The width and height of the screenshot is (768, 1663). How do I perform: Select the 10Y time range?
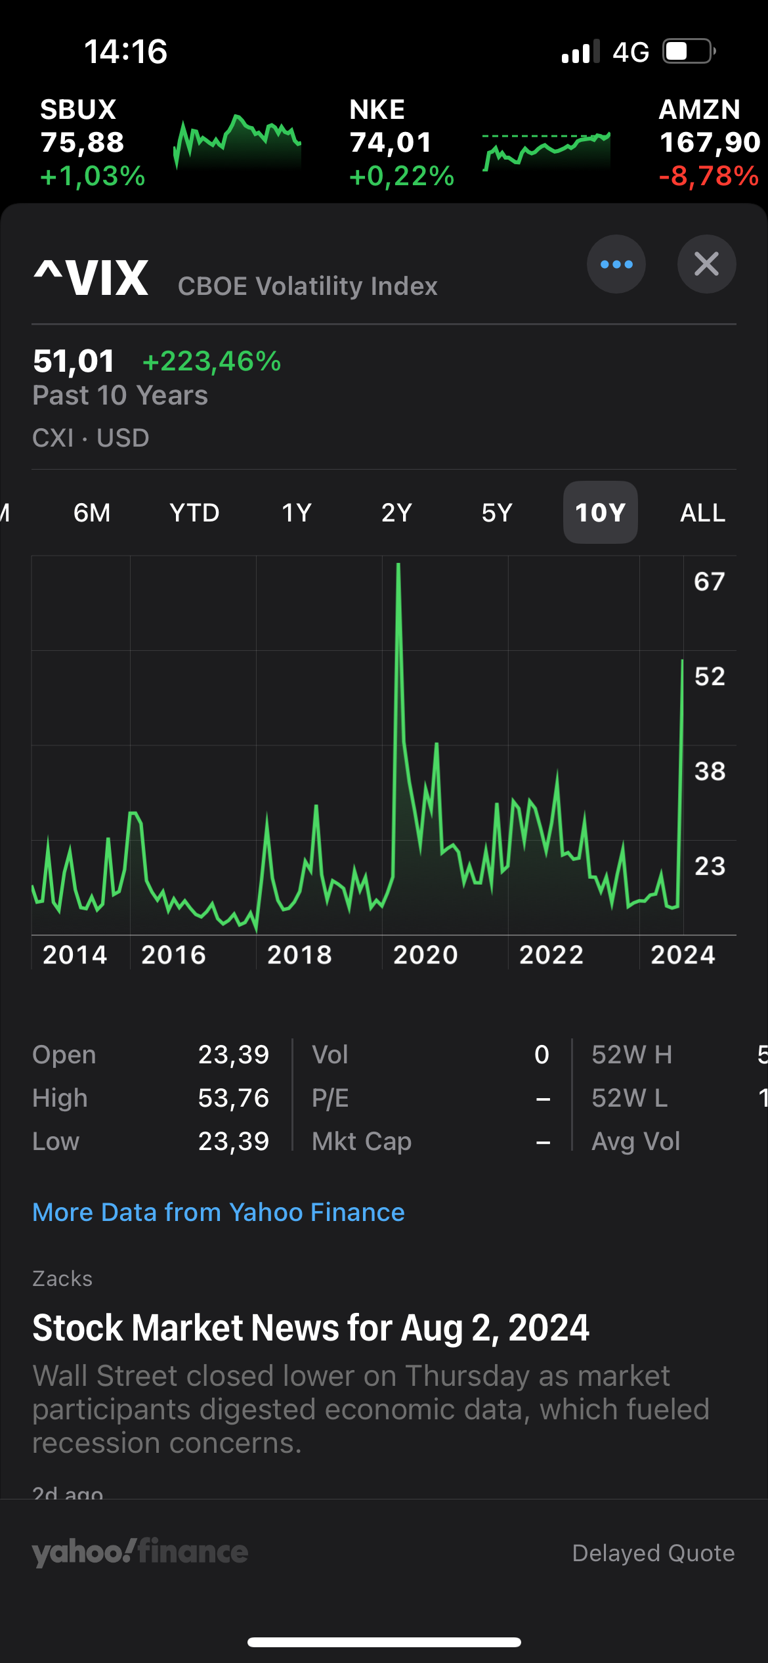600,512
